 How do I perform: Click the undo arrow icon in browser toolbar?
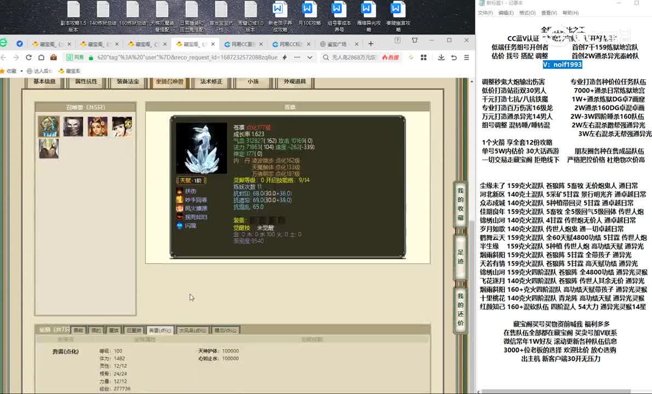[454, 57]
